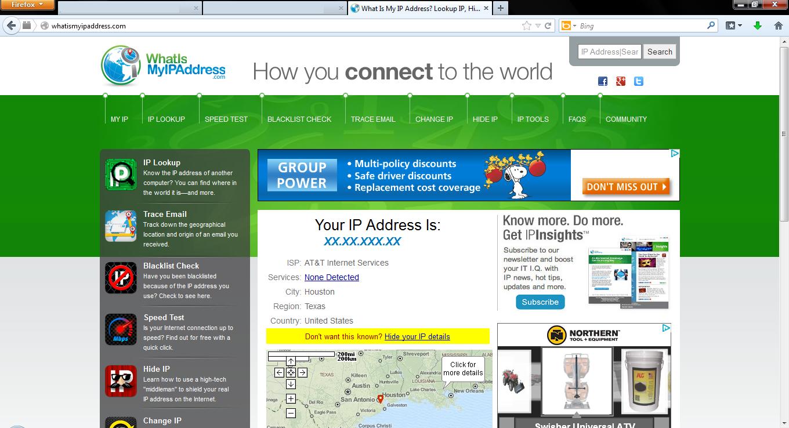The height and width of the screenshot is (428, 789).
Task: Click the Blacklist Check sidebar icon
Action: point(121,278)
